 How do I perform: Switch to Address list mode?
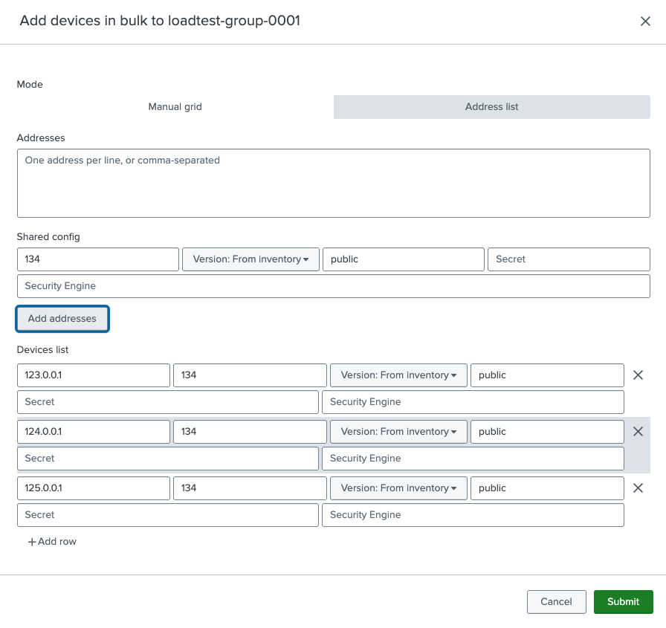[492, 106]
